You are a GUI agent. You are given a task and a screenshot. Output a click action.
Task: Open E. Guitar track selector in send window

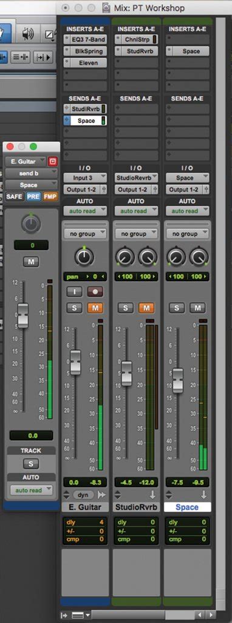[x=26, y=161]
